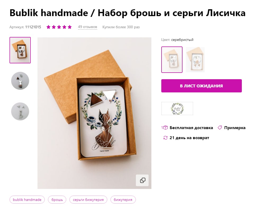Click the брошь tag
Screen dimensions: 254x212
tap(57, 200)
